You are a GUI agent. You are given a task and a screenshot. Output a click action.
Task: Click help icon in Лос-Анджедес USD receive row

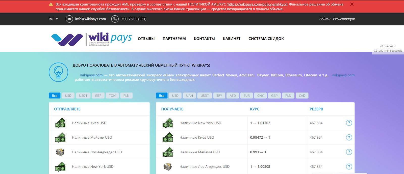click(349, 167)
